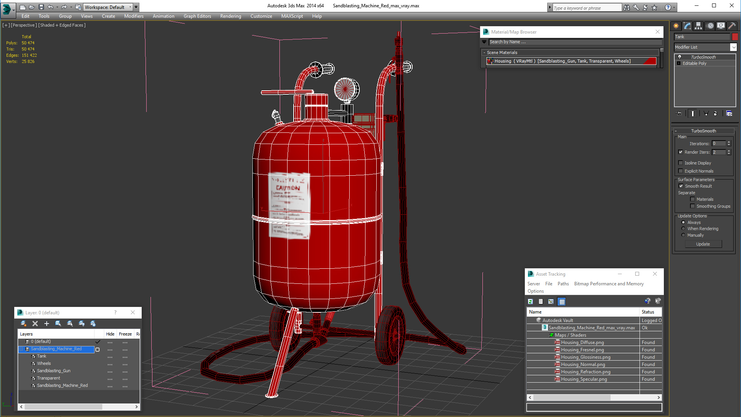Open Material/Map Browser options arrow

(484, 42)
